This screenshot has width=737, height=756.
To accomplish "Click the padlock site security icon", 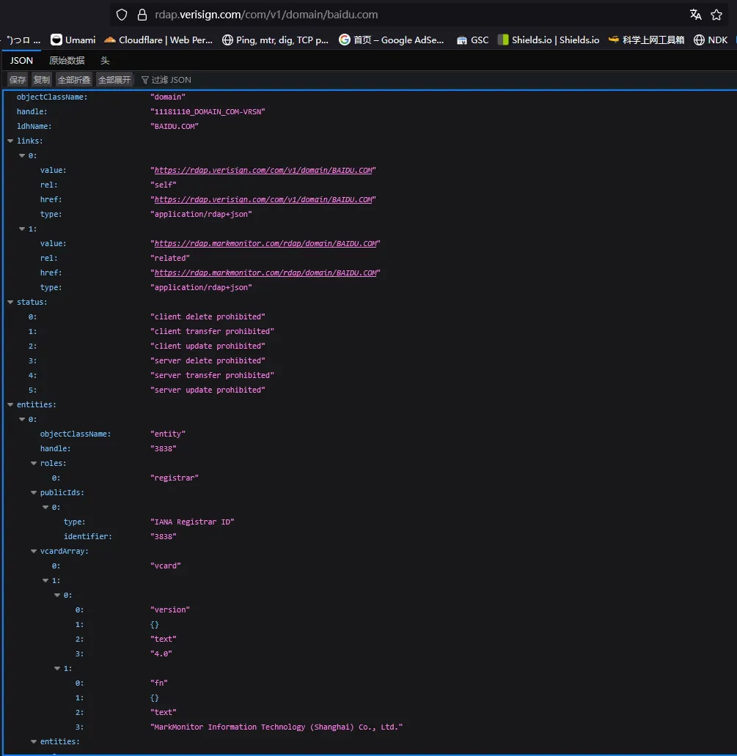I will (142, 15).
